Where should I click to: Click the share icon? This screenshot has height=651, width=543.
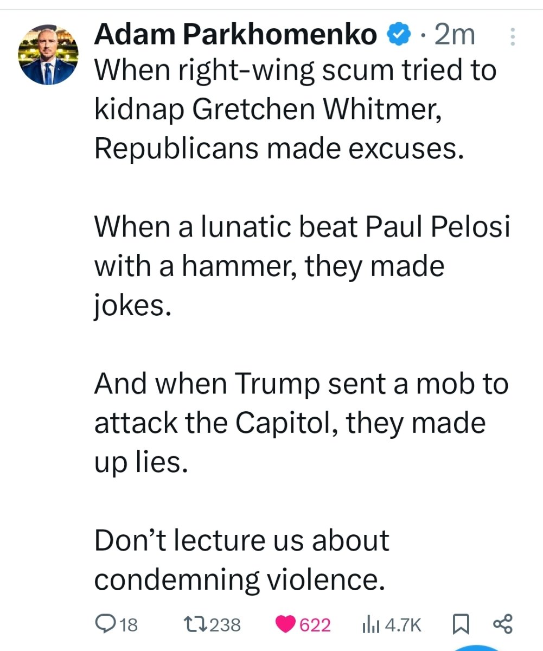click(x=502, y=625)
